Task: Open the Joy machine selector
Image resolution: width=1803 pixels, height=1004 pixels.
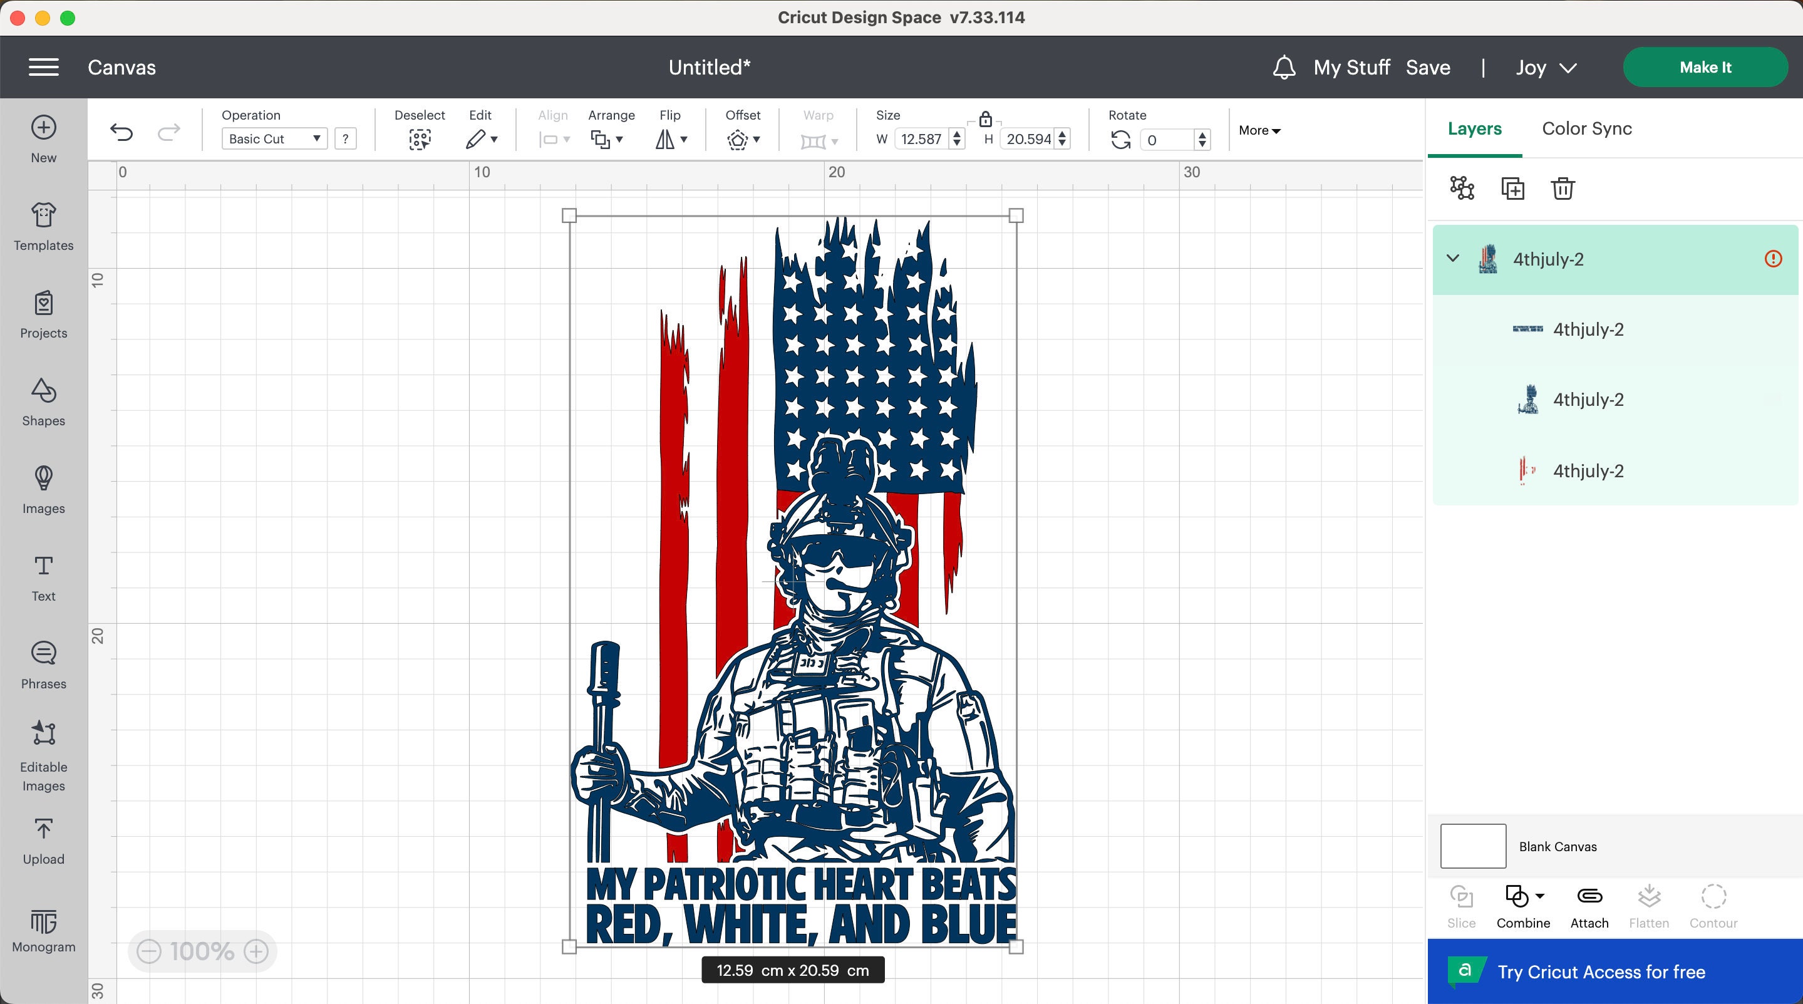Action: (1546, 67)
